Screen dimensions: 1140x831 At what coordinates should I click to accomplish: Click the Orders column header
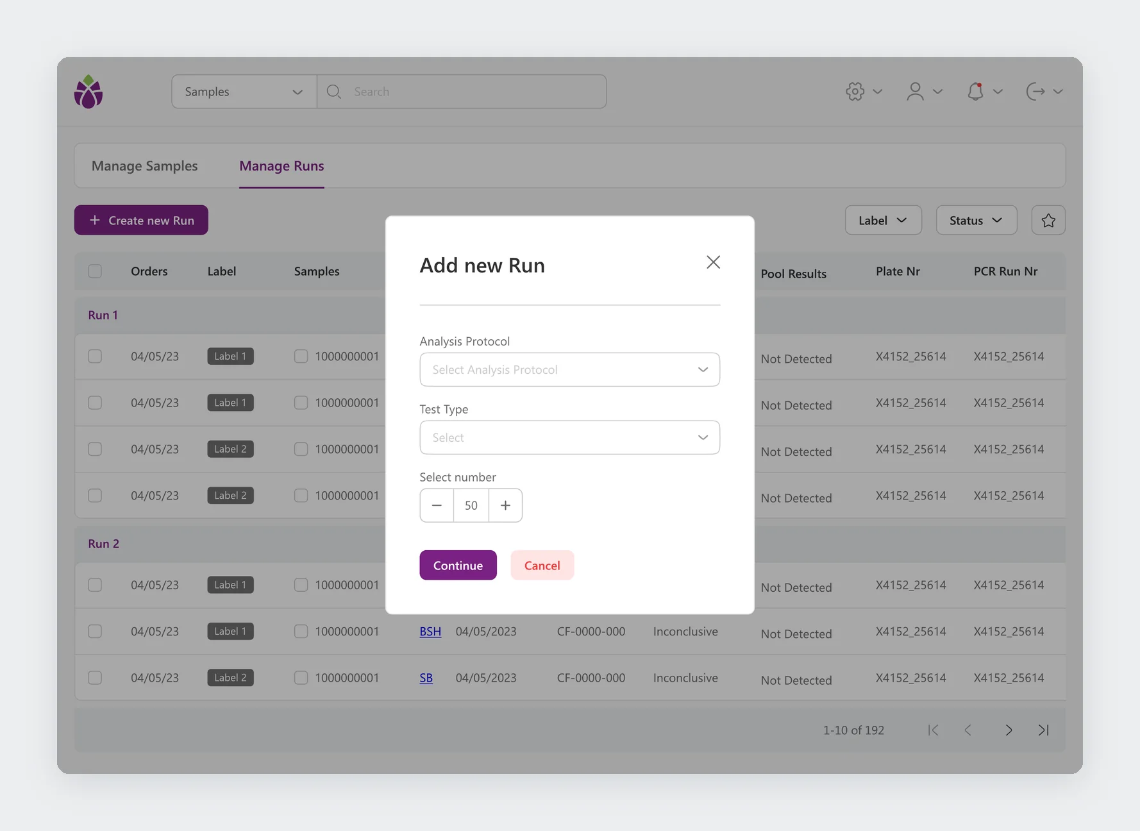(x=149, y=271)
